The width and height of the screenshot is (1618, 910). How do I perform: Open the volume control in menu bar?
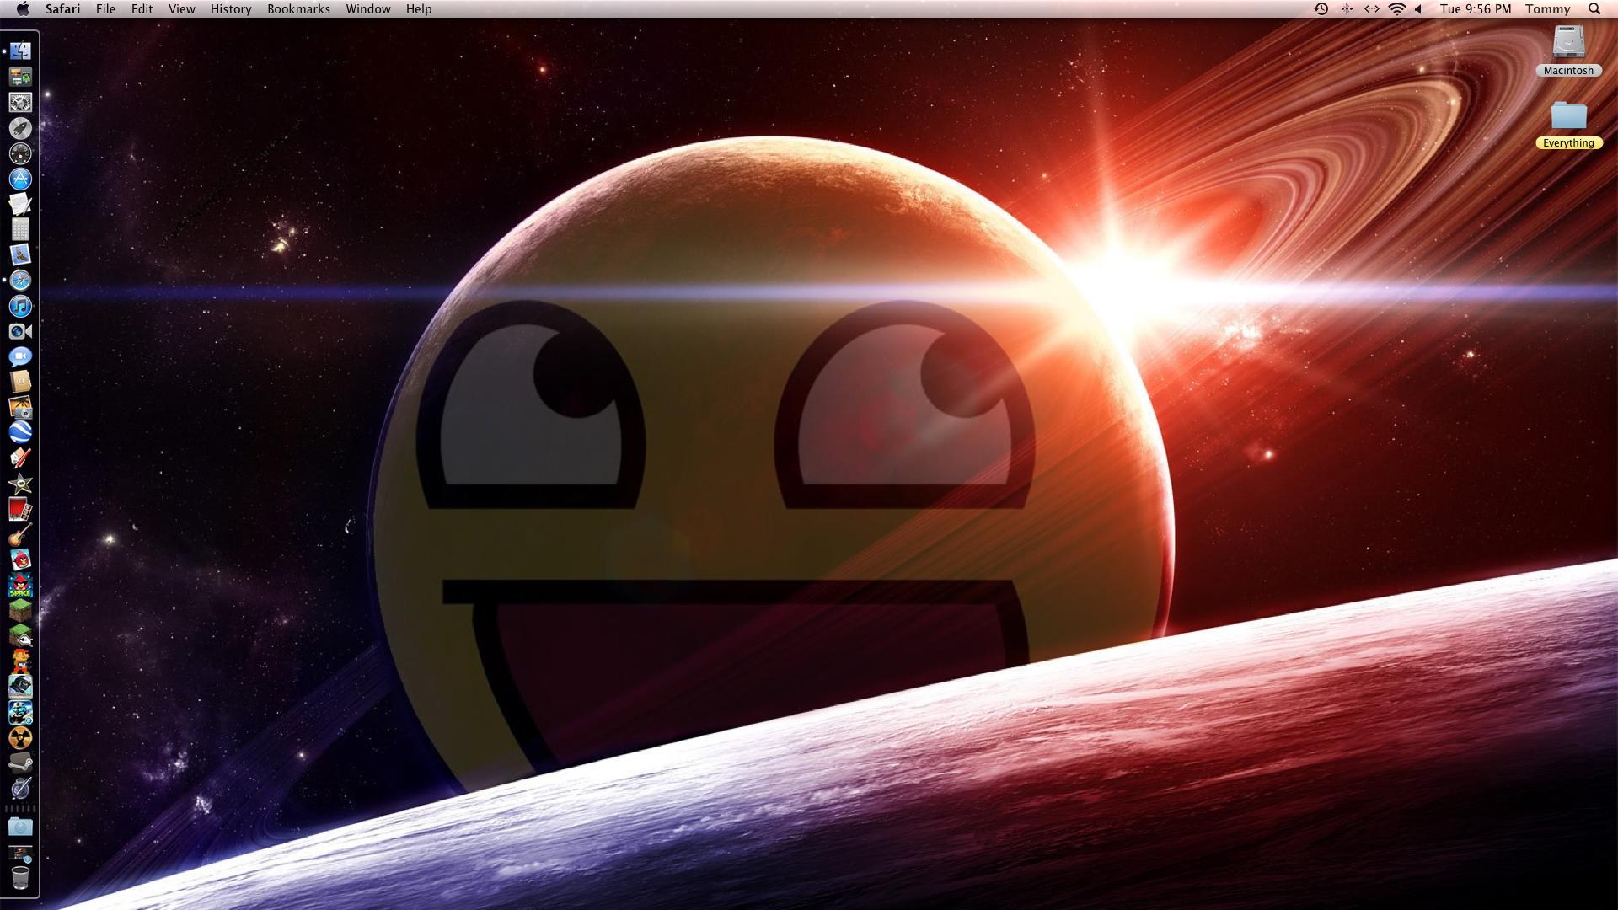[x=1418, y=8]
